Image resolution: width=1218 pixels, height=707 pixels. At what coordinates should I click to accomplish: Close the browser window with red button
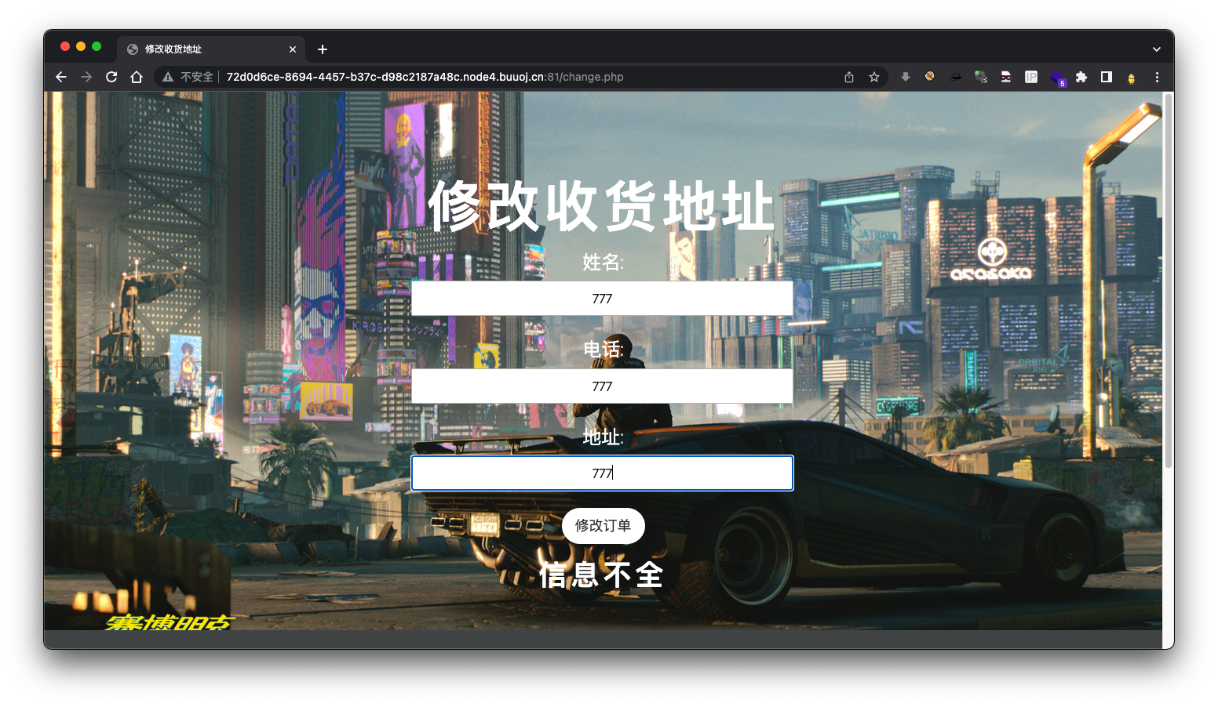click(x=65, y=46)
